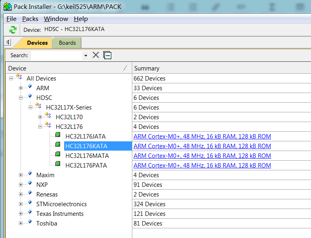Expand the STMicroelectronics vendor node
The height and width of the screenshot is (238, 311).
tap(21, 204)
